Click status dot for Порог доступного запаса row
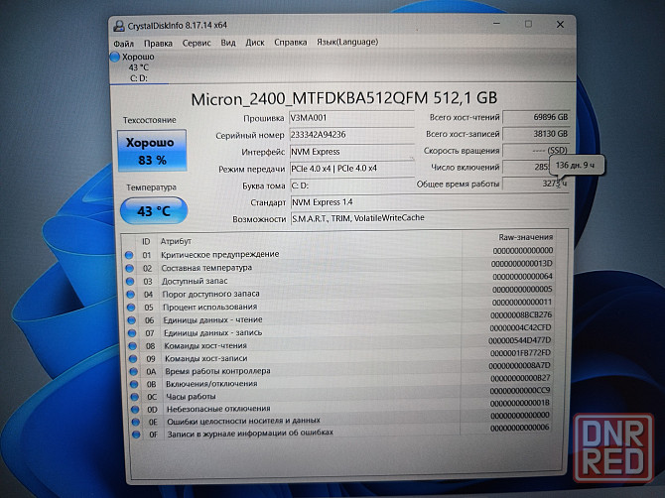 pyautogui.click(x=130, y=295)
